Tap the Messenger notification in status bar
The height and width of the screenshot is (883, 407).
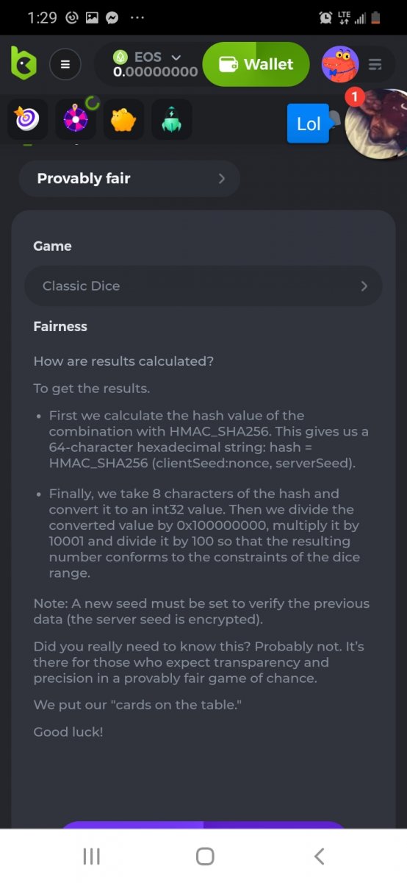tap(112, 18)
